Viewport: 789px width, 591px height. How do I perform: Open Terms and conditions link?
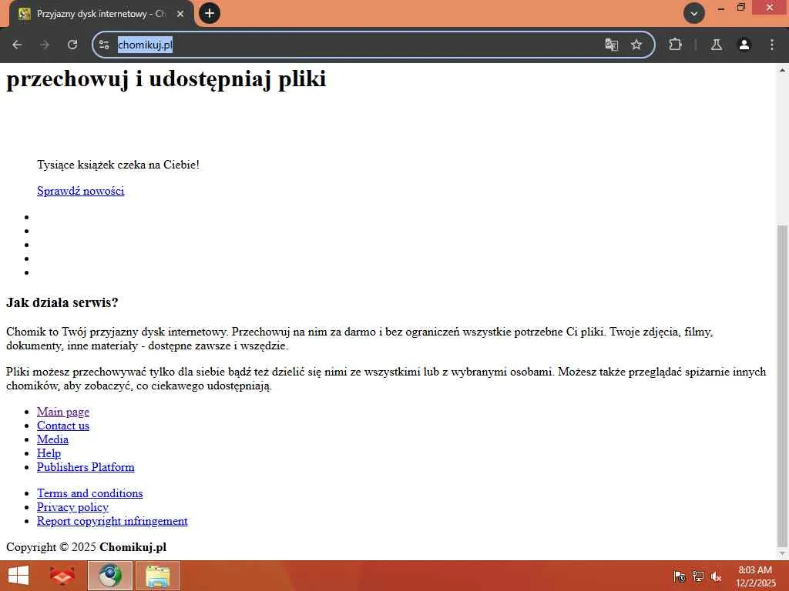pyautogui.click(x=89, y=493)
